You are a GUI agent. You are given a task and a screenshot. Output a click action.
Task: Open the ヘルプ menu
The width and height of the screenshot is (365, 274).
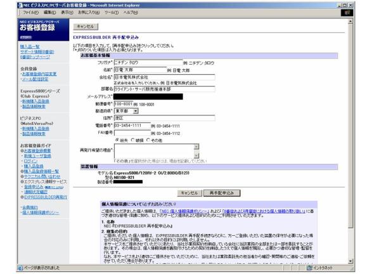[131, 12]
